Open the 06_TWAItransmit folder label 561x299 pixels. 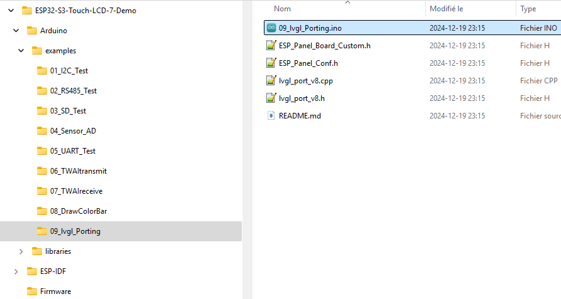click(79, 171)
